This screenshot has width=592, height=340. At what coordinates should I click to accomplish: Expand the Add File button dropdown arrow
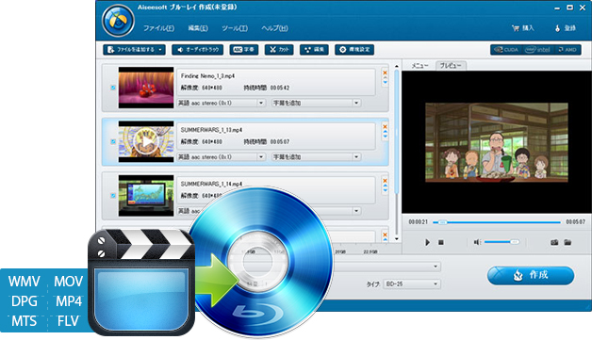(161, 50)
